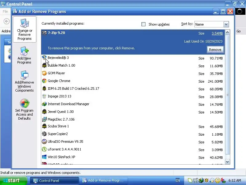Click the Jewel Quest 1.00 icon
246x185 pixels.
(44, 112)
